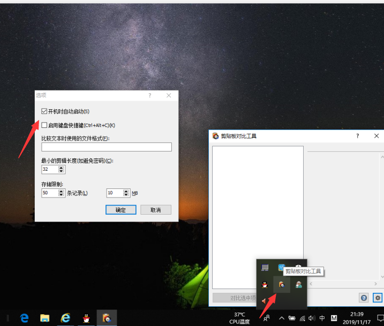Increase the MB storage limit spinner
Screen dimensions: 384x326
point(126,191)
